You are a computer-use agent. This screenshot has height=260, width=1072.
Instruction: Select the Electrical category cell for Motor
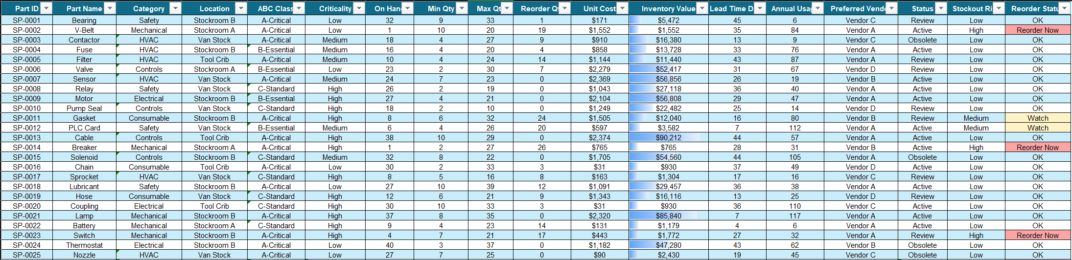coord(149,99)
